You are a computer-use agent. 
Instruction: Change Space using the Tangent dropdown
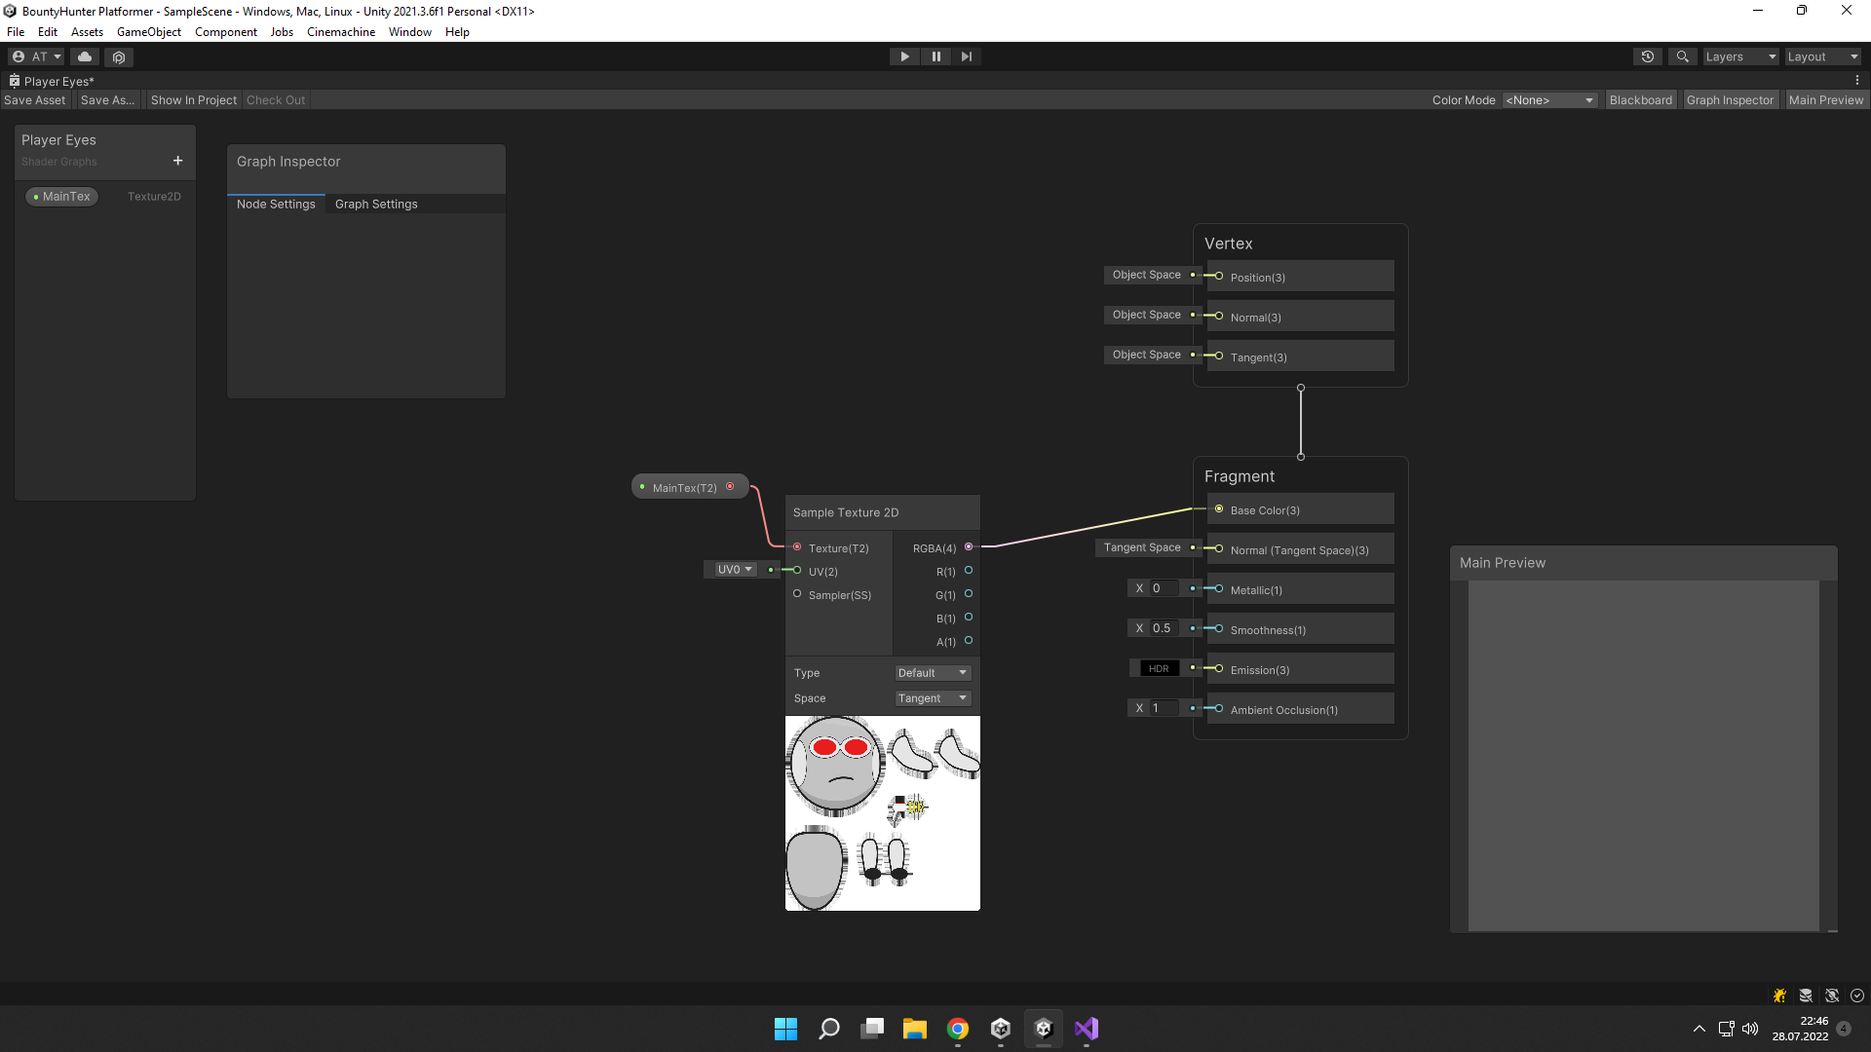tap(932, 698)
